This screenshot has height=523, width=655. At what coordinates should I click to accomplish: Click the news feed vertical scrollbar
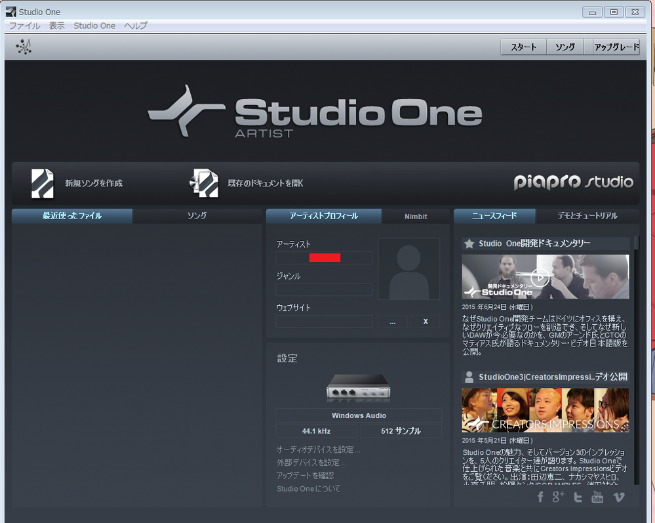coord(637,360)
